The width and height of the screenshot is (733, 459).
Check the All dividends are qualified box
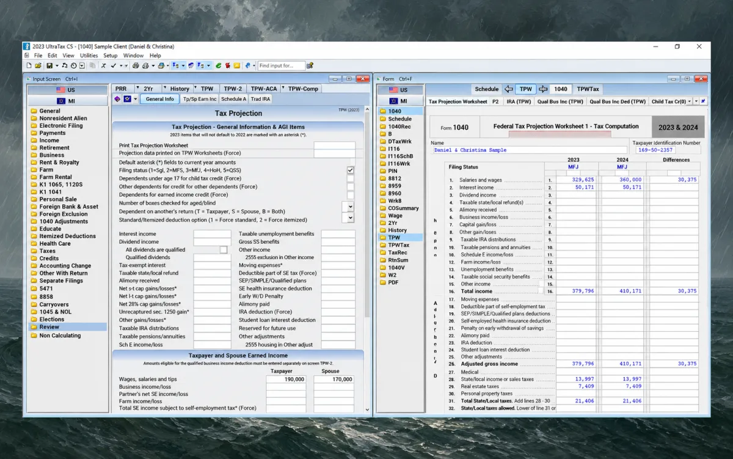(224, 249)
